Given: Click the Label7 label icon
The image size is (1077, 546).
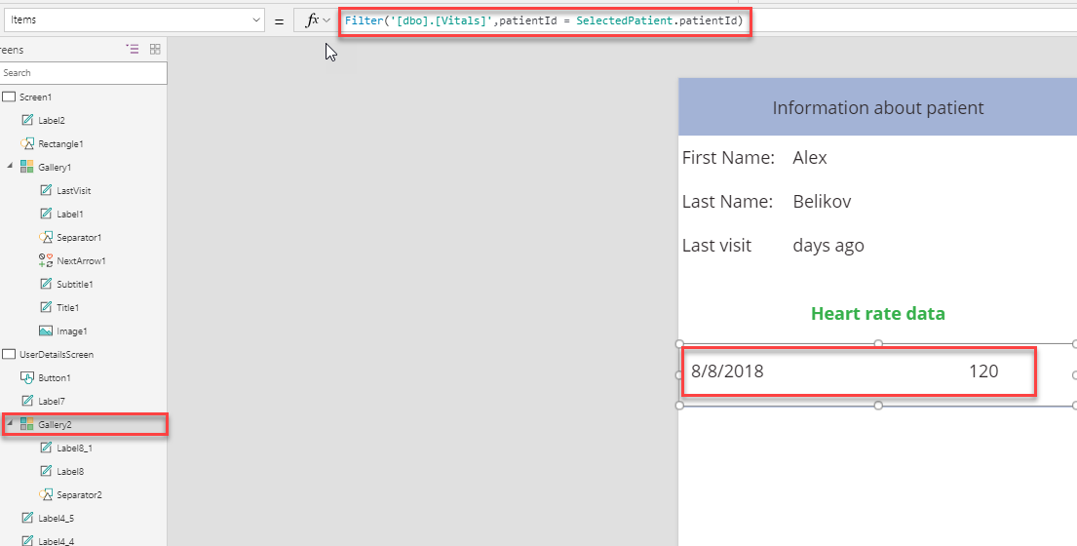Looking at the screenshot, I should (27, 401).
